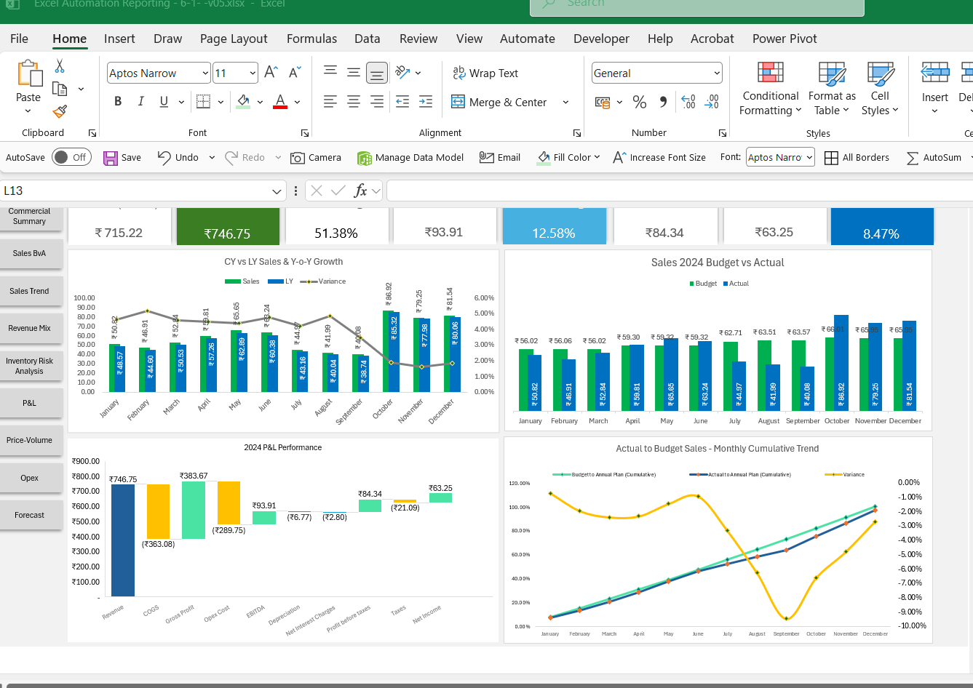Go to Sales BvA sheet button
This screenshot has height=688, width=973.
pos(30,253)
